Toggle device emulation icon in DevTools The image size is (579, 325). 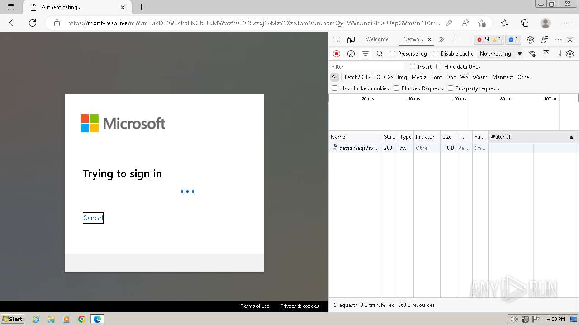click(351, 40)
